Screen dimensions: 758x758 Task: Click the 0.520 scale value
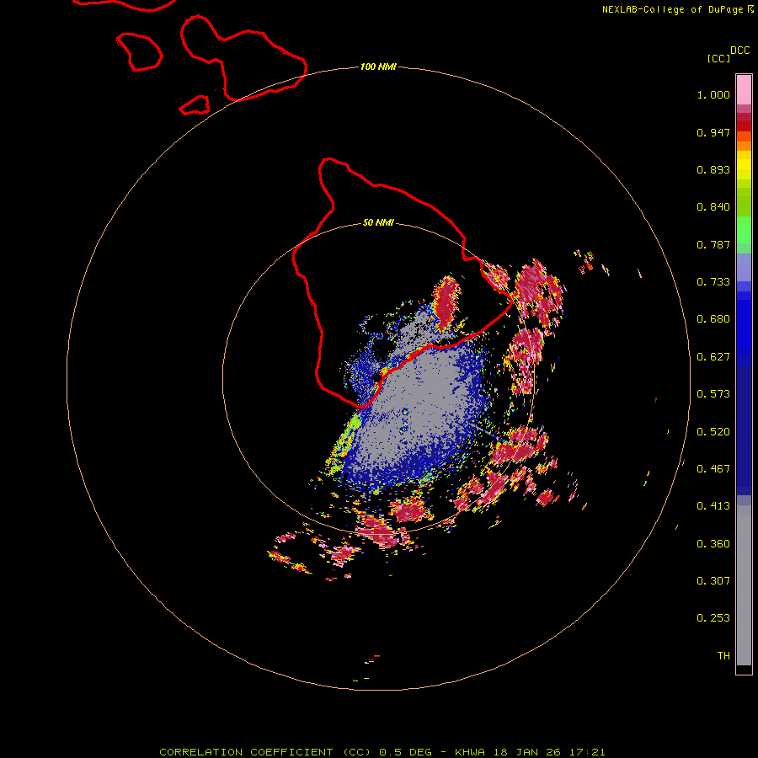coord(713,432)
